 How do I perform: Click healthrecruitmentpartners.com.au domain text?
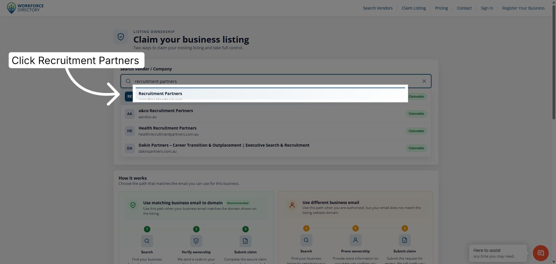169,134
